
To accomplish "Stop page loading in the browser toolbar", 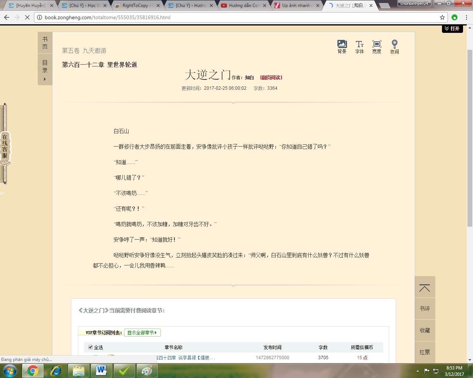I will click(27, 17).
